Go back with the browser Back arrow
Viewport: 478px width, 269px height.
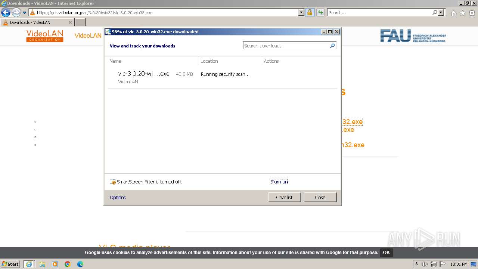click(x=6, y=13)
